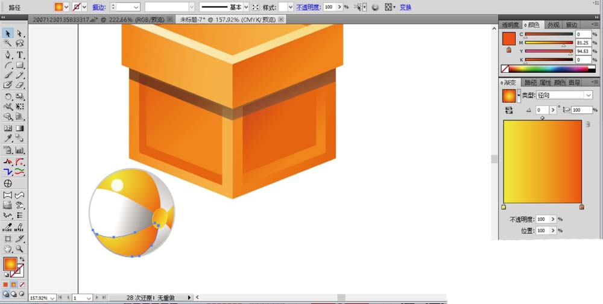Select the Lasso tool
The width and height of the screenshot is (603, 304).
[20, 43]
